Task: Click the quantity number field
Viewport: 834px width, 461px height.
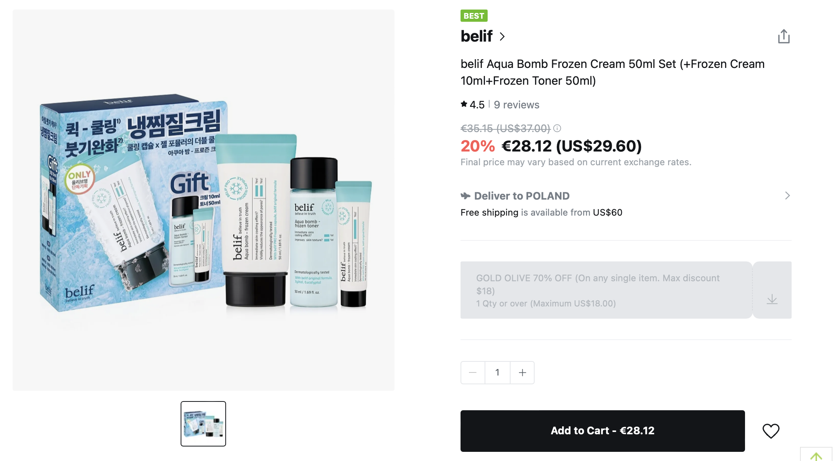Action: pyautogui.click(x=498, y=372)
